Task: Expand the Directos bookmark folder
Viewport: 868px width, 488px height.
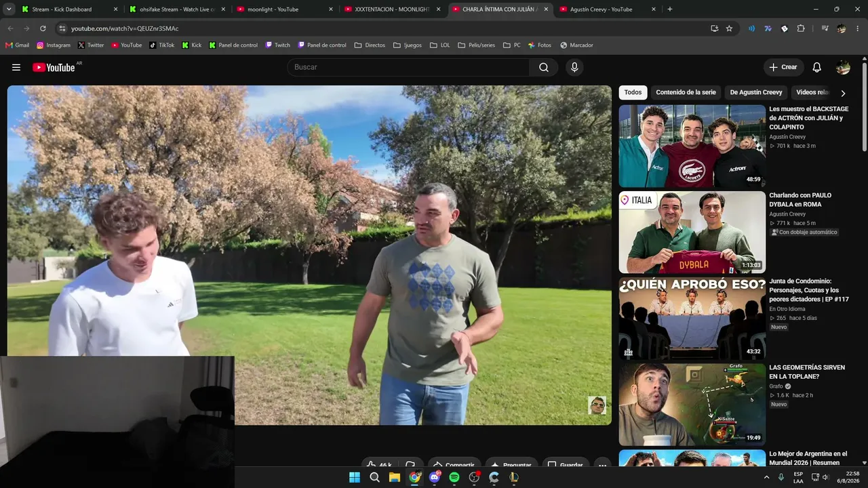Action: [x=370, y=45]
